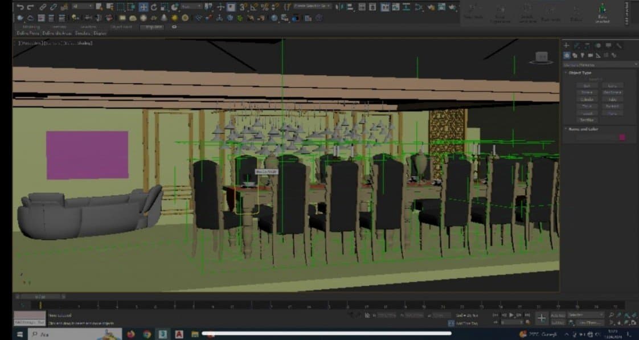Activate the Select and Rotate tool
Screen dimensions: 639x340
click(154, 7)
